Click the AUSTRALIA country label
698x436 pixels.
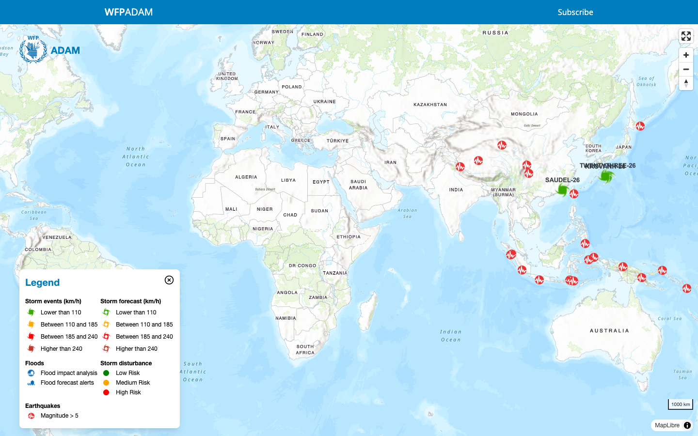coord(609,331)
